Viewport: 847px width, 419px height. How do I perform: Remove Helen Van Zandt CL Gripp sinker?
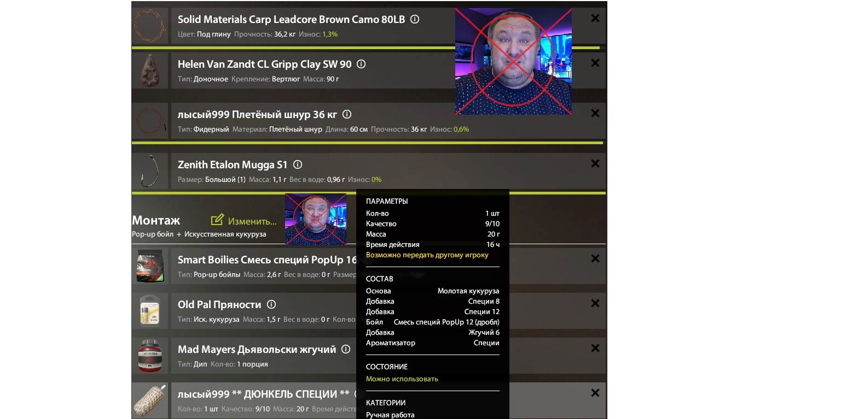(x=595, y=63)
